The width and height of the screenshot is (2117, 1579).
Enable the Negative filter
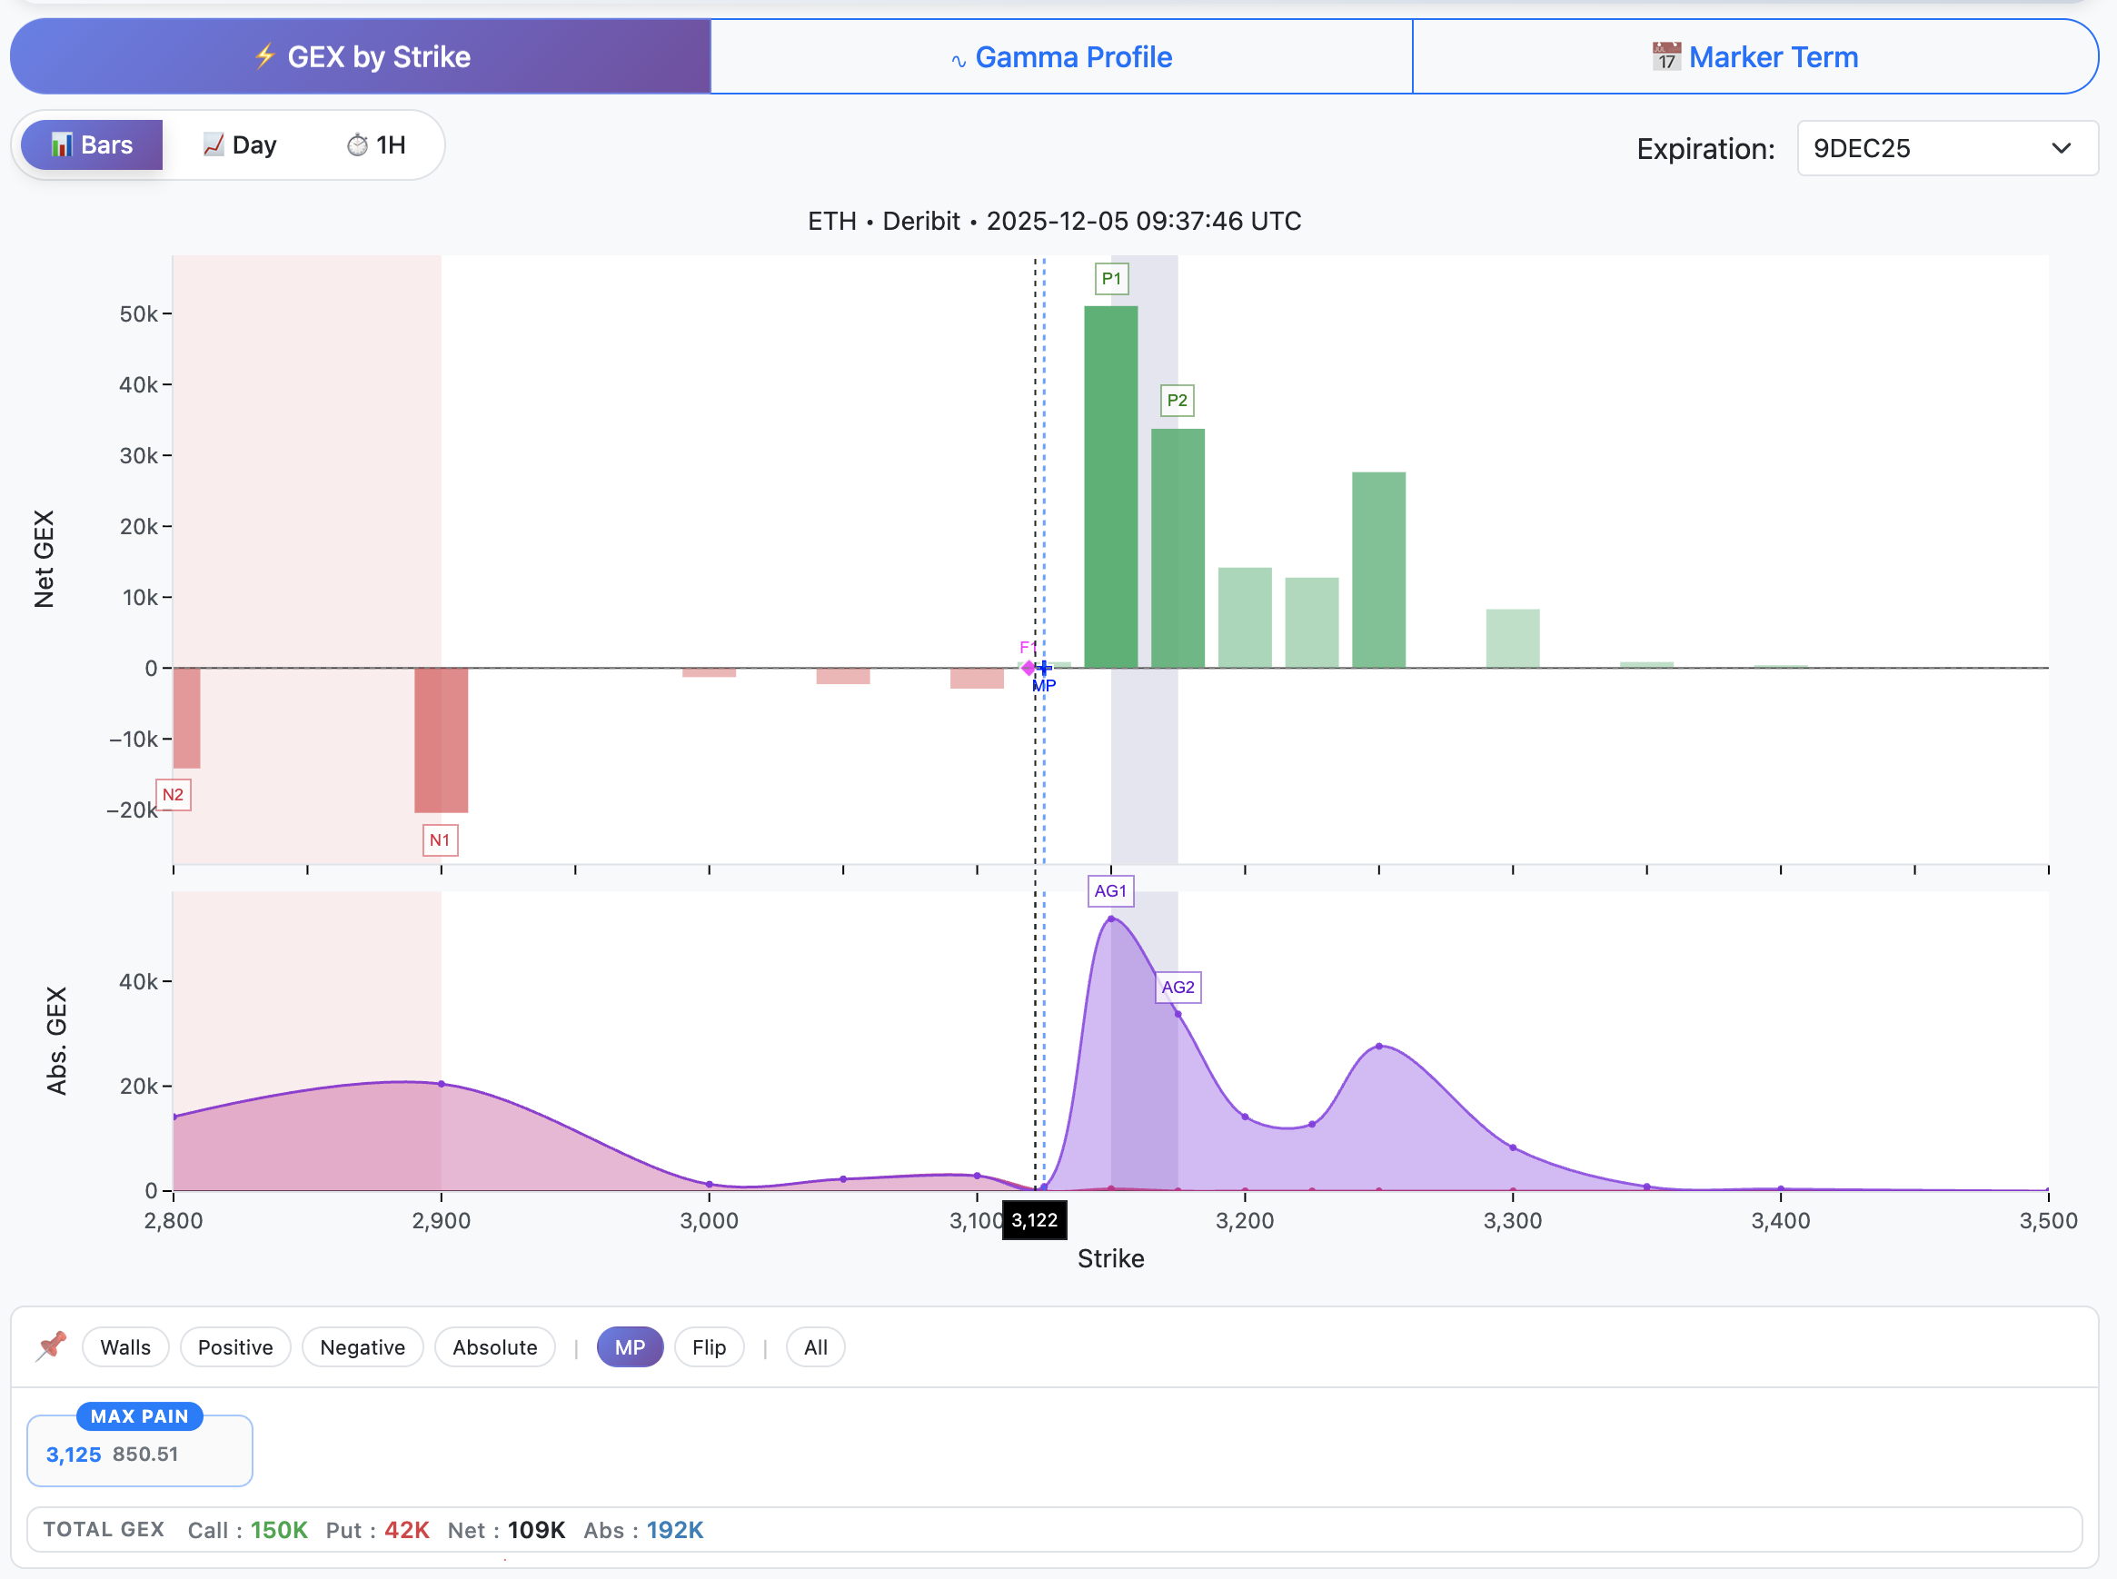[x=363, y=1346]
